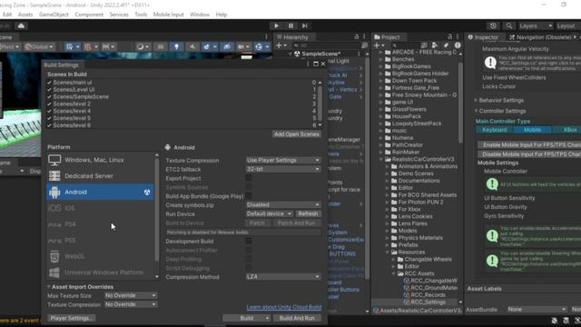Screen dimensions: 581x327
Task: Open the Max Texture Size override dropdown
Action: pyautogui.click(x=131, y=295)
